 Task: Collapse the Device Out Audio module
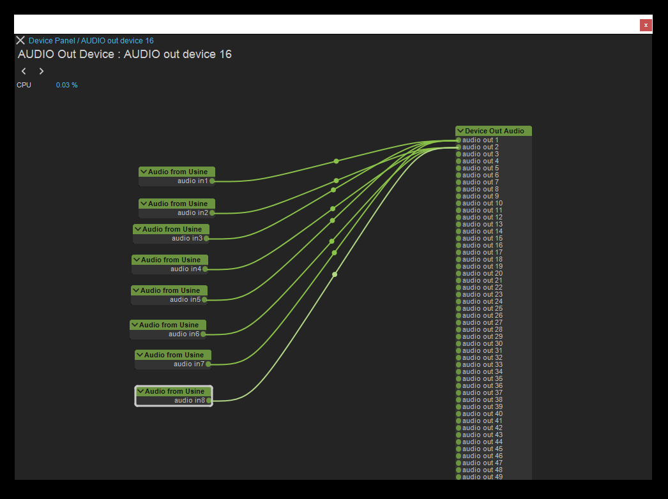(460, 131)
